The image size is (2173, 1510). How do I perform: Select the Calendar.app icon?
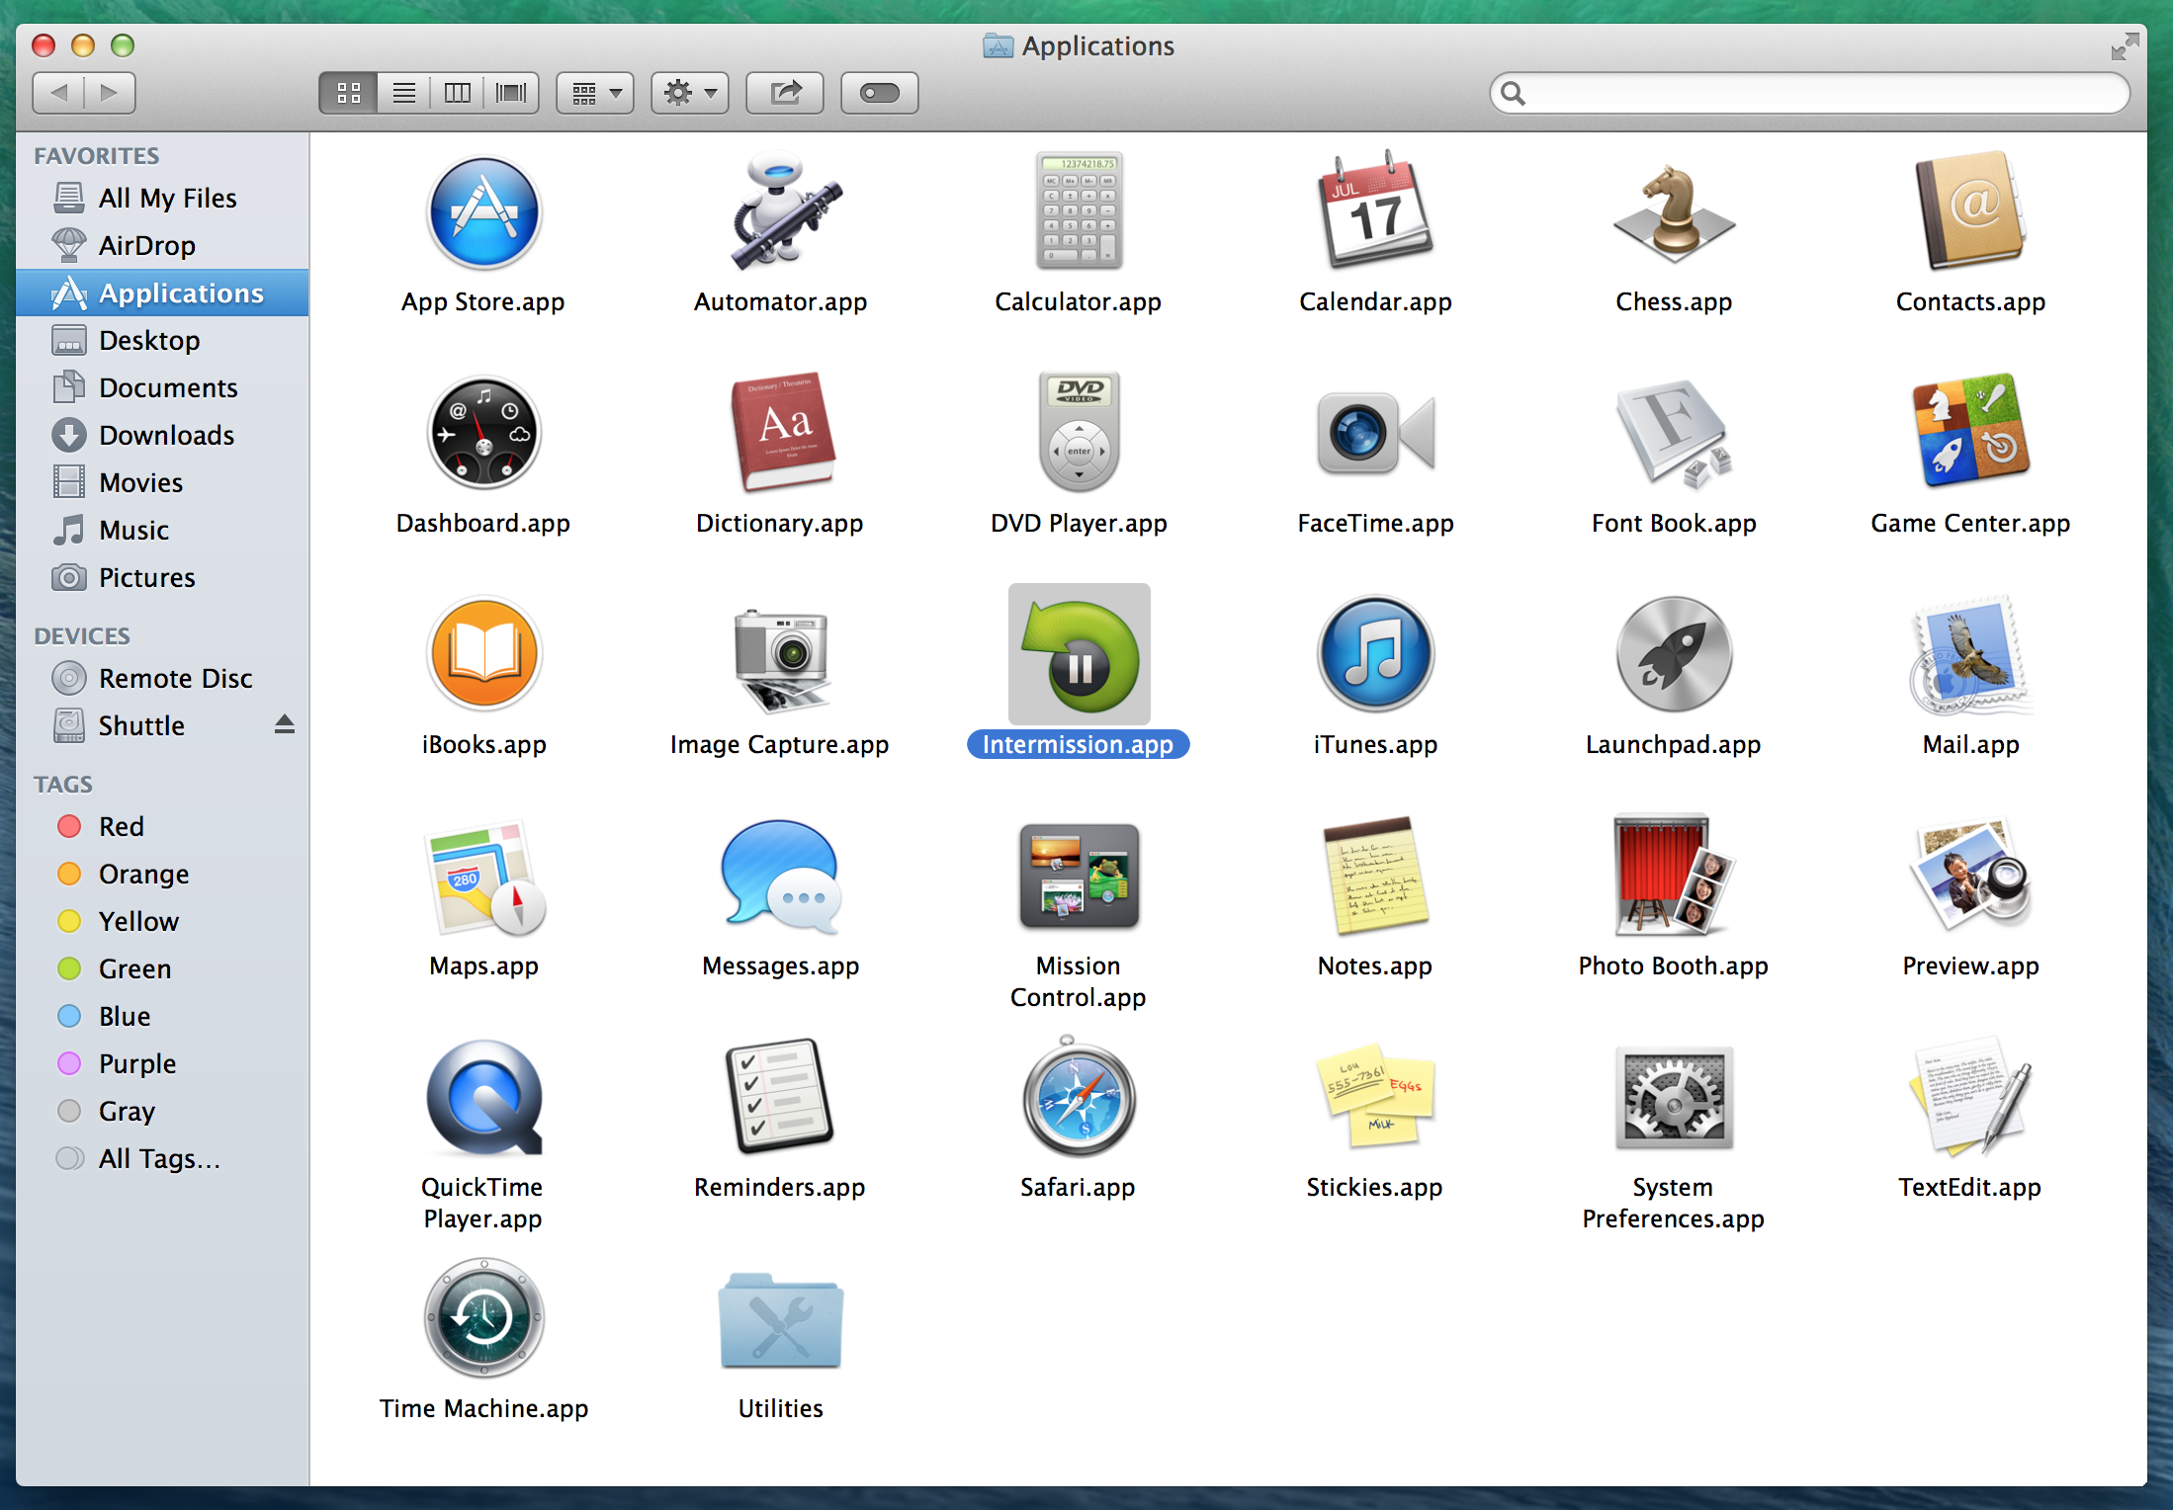pos(1376,210)
